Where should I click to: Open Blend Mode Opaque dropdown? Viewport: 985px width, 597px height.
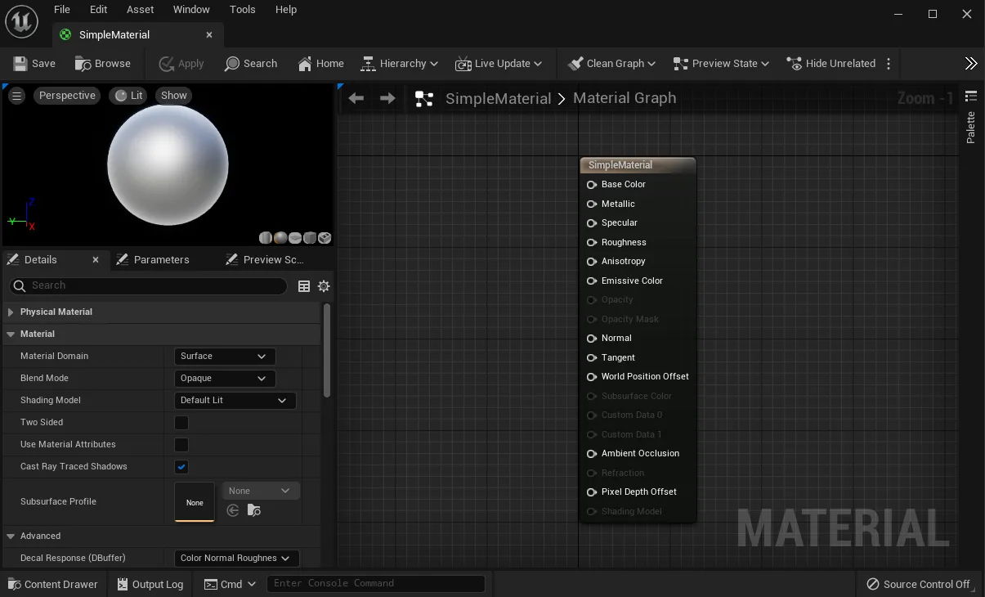[x=225, y=379]
